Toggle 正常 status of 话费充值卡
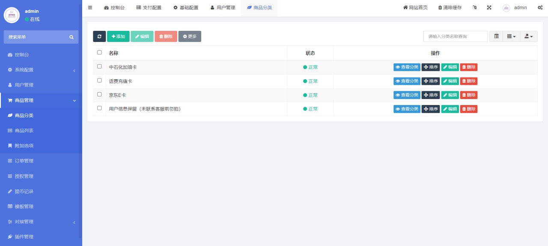Image resolution: width=548 pixels, height=246 pixels. [310, 81]
